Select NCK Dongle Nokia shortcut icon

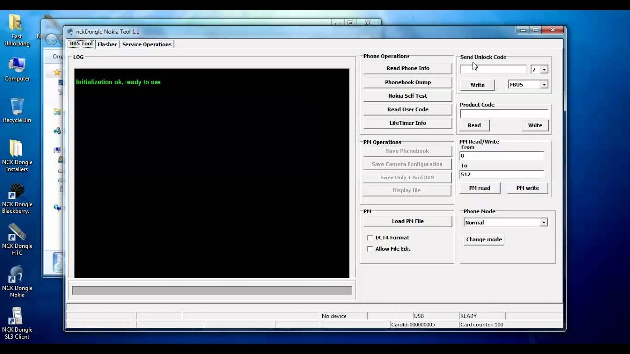[x=17, y=282]
